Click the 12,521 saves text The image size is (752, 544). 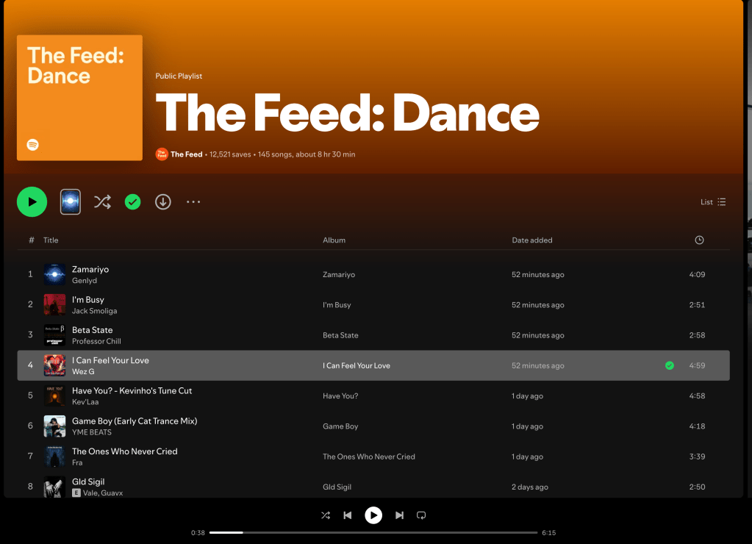230,154
